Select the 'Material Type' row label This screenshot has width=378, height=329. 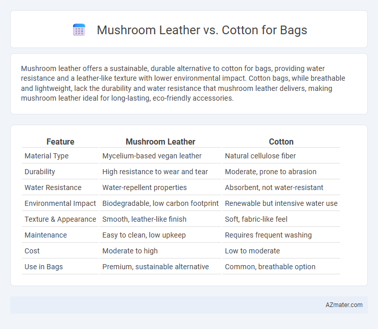coord(46,156)
